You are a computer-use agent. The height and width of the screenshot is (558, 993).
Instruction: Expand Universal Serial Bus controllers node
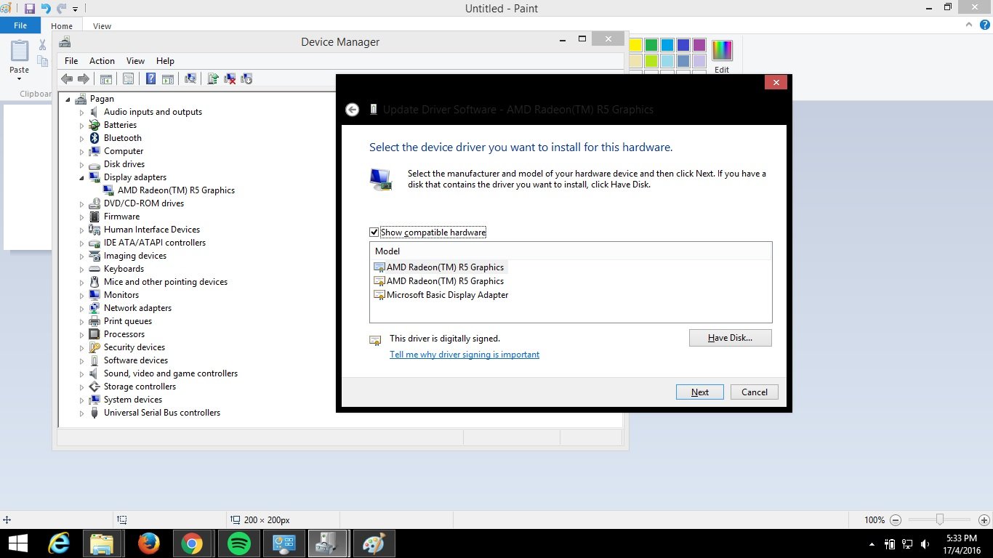tap(82, 413)
